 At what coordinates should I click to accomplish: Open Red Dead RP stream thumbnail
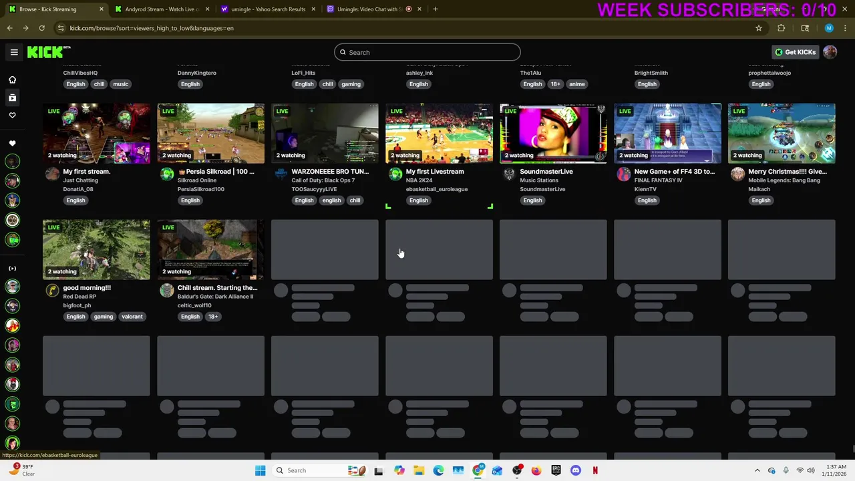click(96, 249)
